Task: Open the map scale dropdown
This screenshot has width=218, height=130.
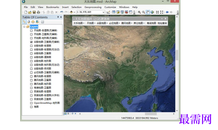Action: click(103, 12)
